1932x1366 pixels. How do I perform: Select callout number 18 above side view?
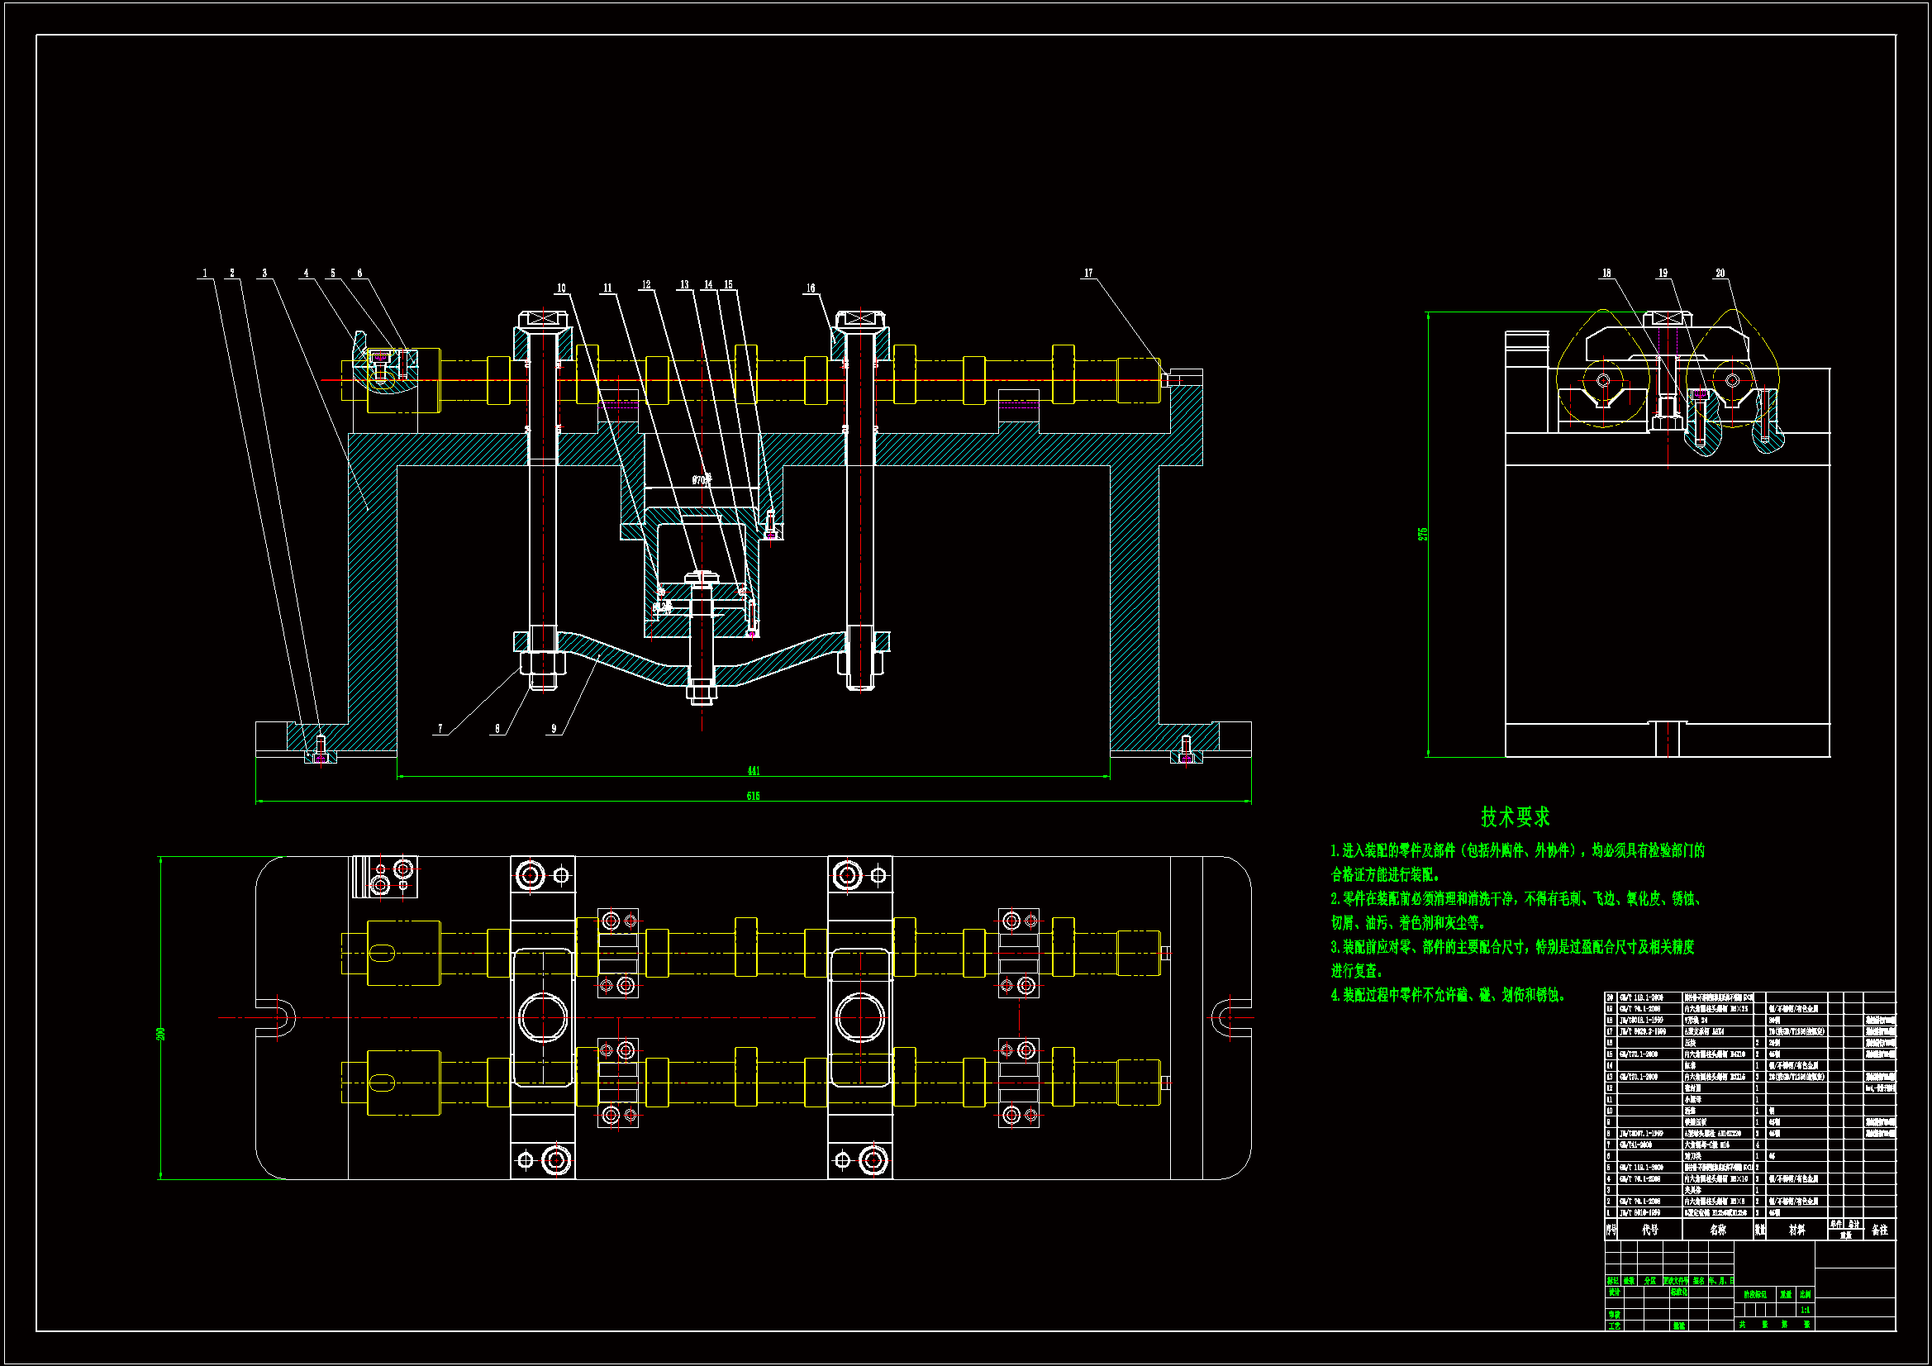pyautogui.click(x=1606, y=273)
